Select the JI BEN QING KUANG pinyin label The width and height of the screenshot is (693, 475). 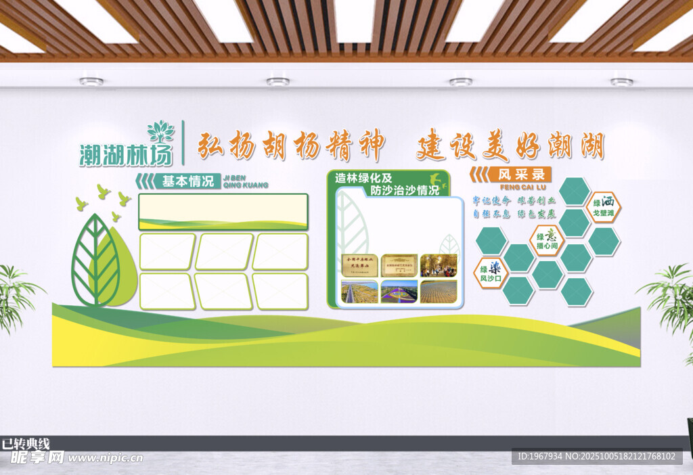(x=246, y=181)
